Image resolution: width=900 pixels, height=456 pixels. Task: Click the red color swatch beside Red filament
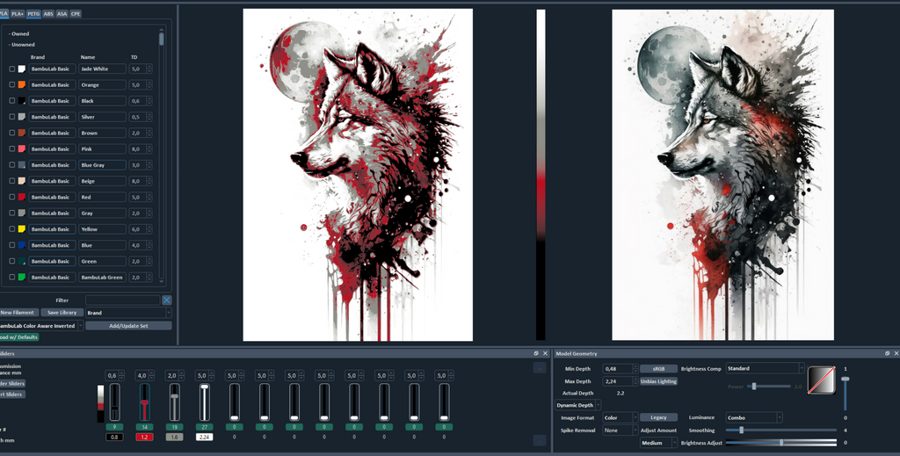point(21,197)
